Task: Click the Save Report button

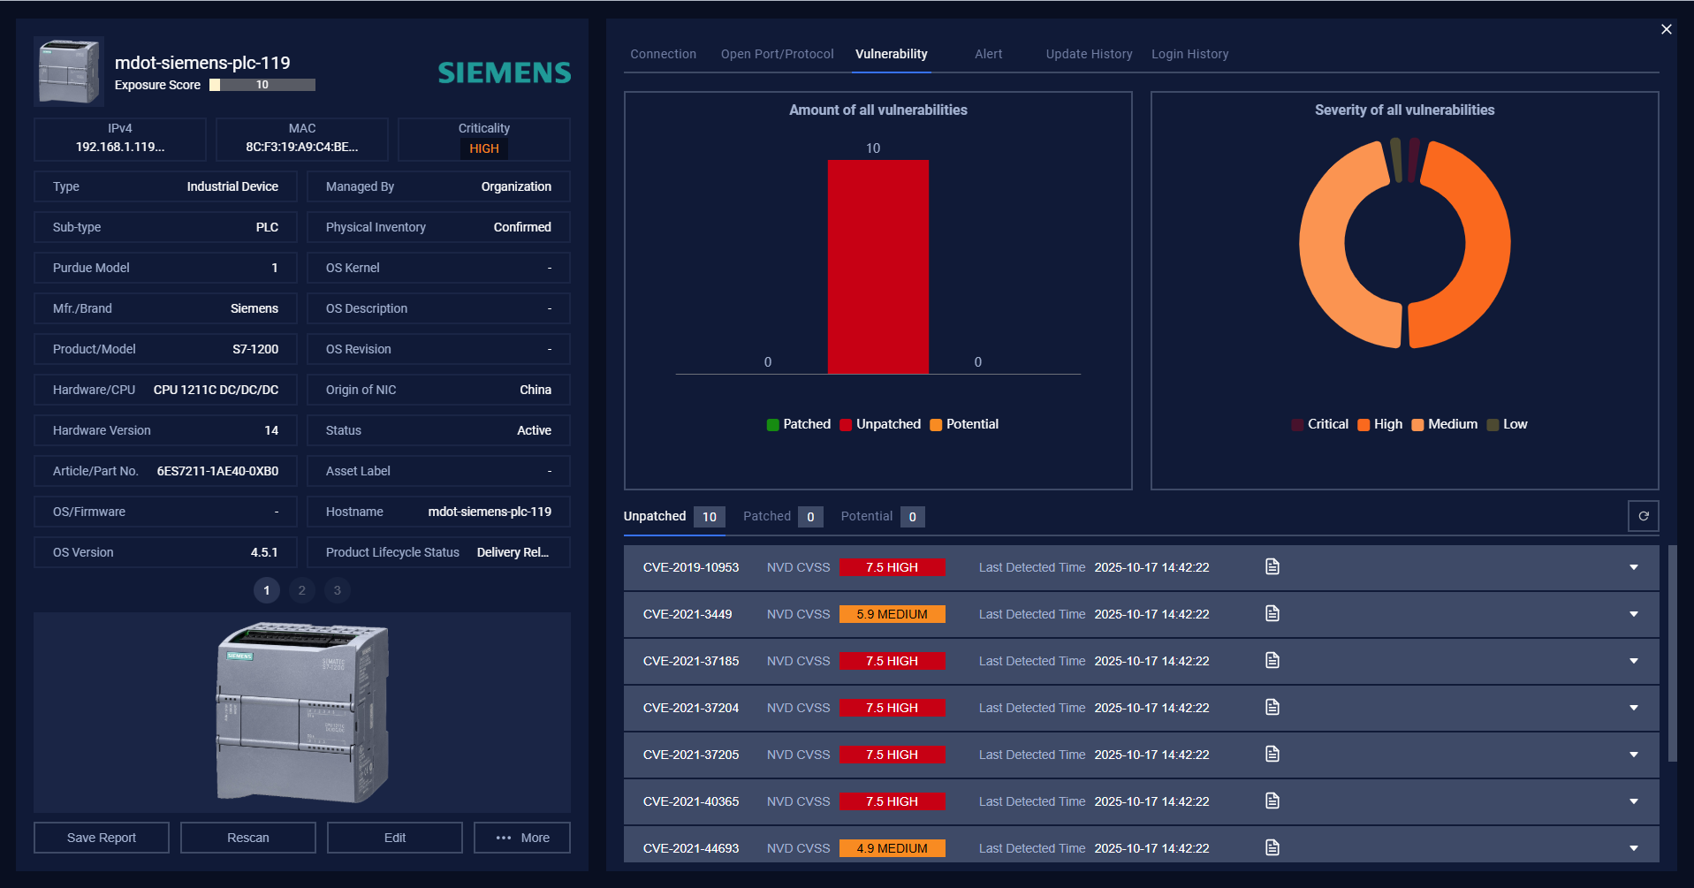Action: tap(102, 838)
